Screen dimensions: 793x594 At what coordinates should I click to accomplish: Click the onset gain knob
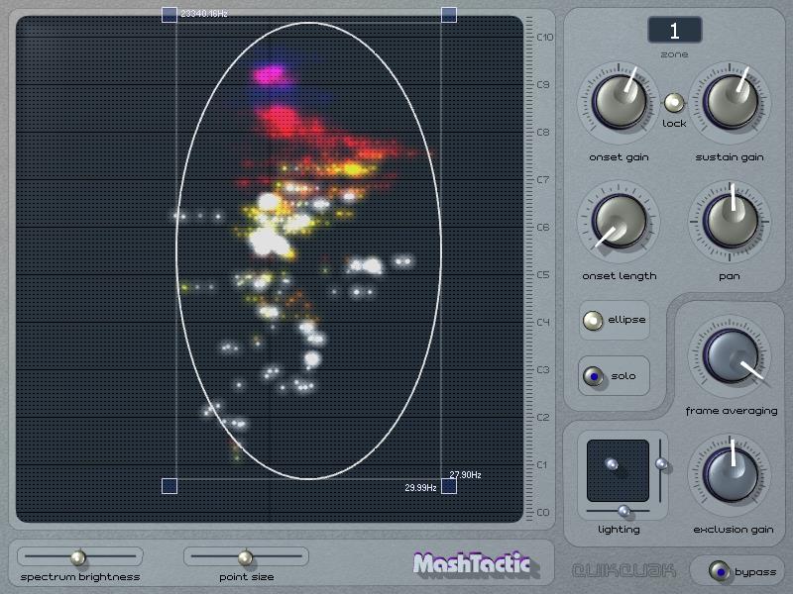(619, 102)
